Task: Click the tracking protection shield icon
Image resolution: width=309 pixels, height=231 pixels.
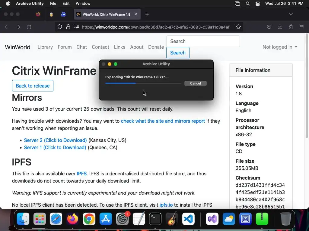Action: [60, 27]
